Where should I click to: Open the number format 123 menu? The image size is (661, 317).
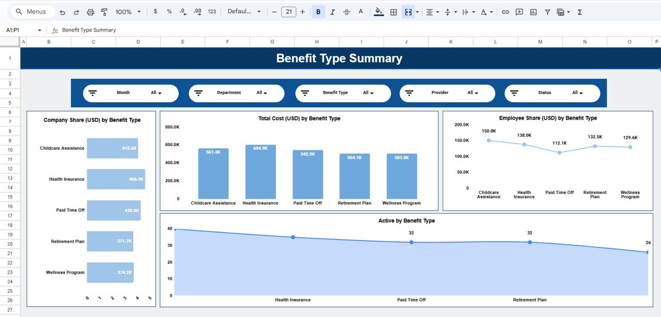click(x=212, y=11)
